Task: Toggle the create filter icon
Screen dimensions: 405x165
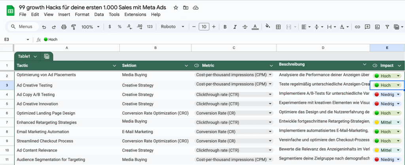Action: (387, 27)
